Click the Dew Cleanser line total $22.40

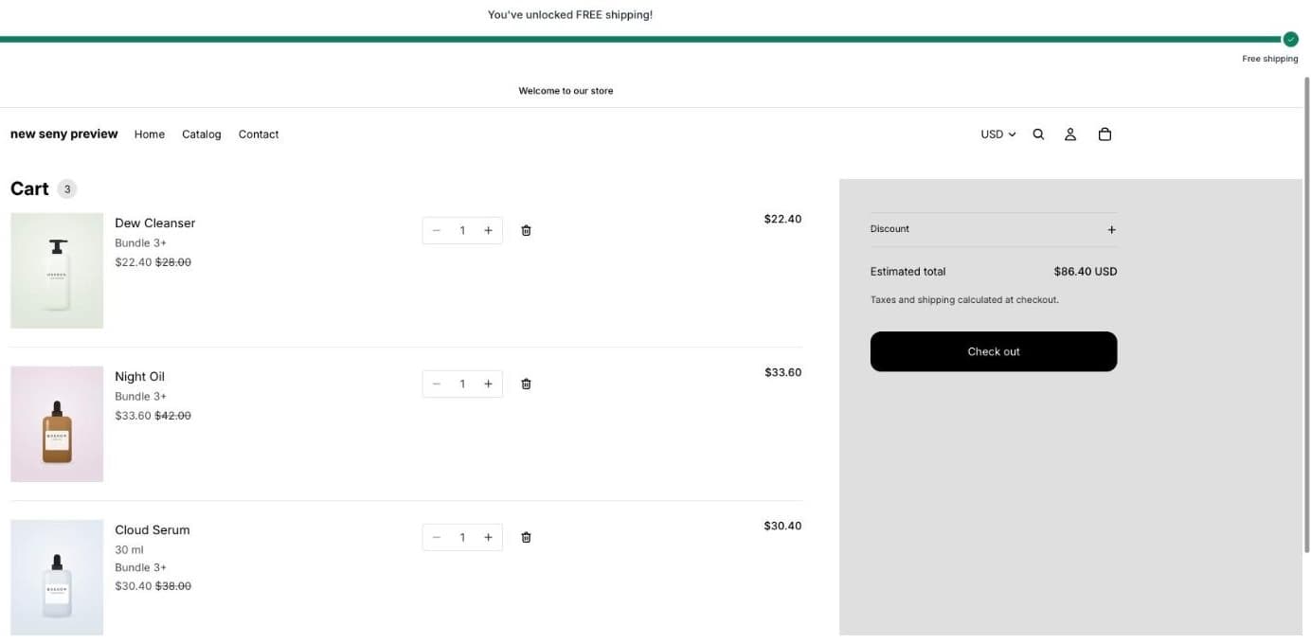[x=782, y=219]
